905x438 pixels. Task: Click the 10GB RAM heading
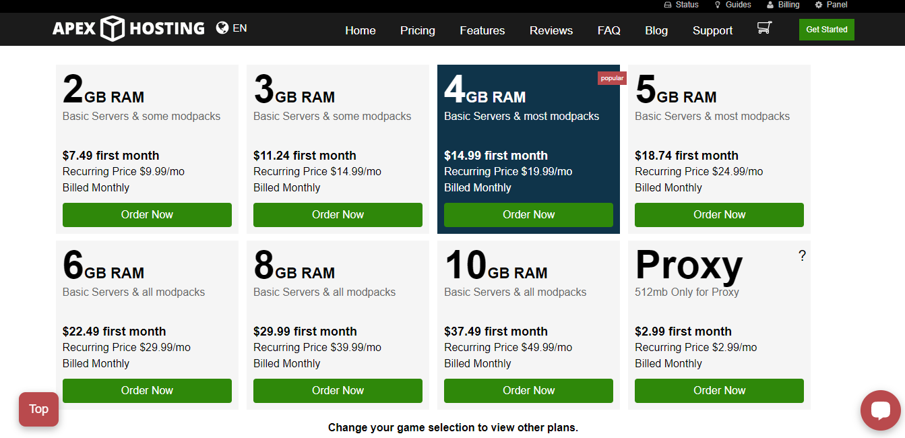[495, 265]
